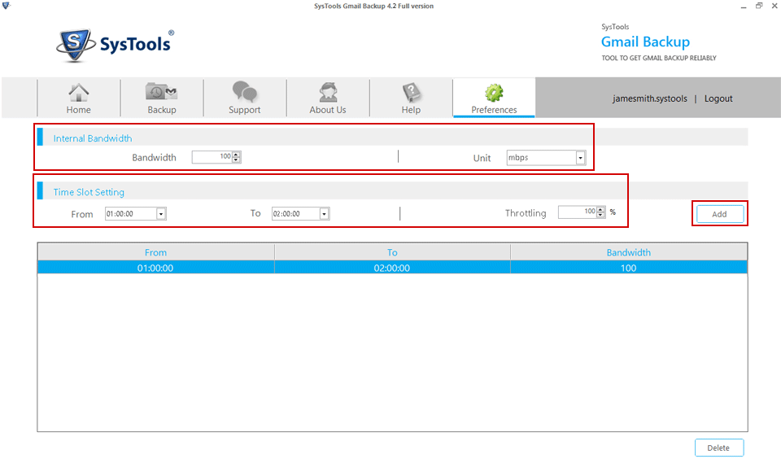Increase the Bandwidth value with up arrow
The image size is (781, 459).
[x=236, y=155]
